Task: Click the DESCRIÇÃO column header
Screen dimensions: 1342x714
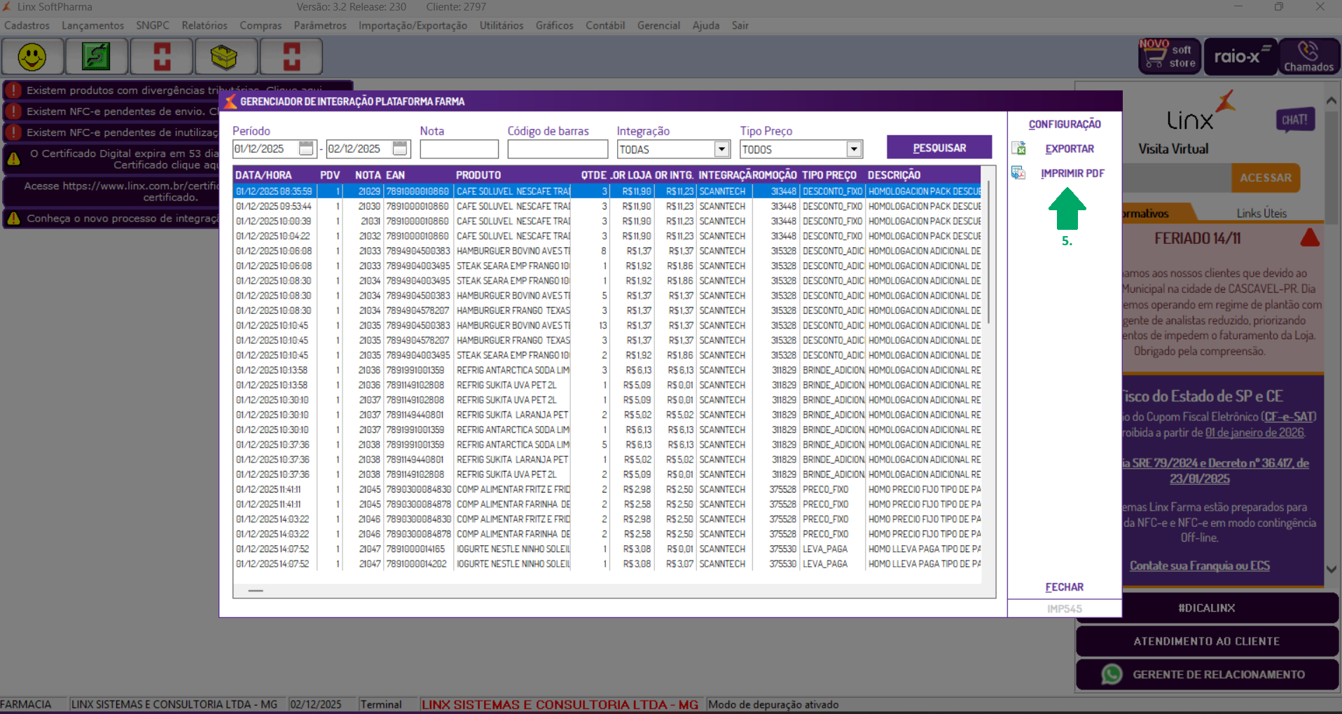Action: 894,174
